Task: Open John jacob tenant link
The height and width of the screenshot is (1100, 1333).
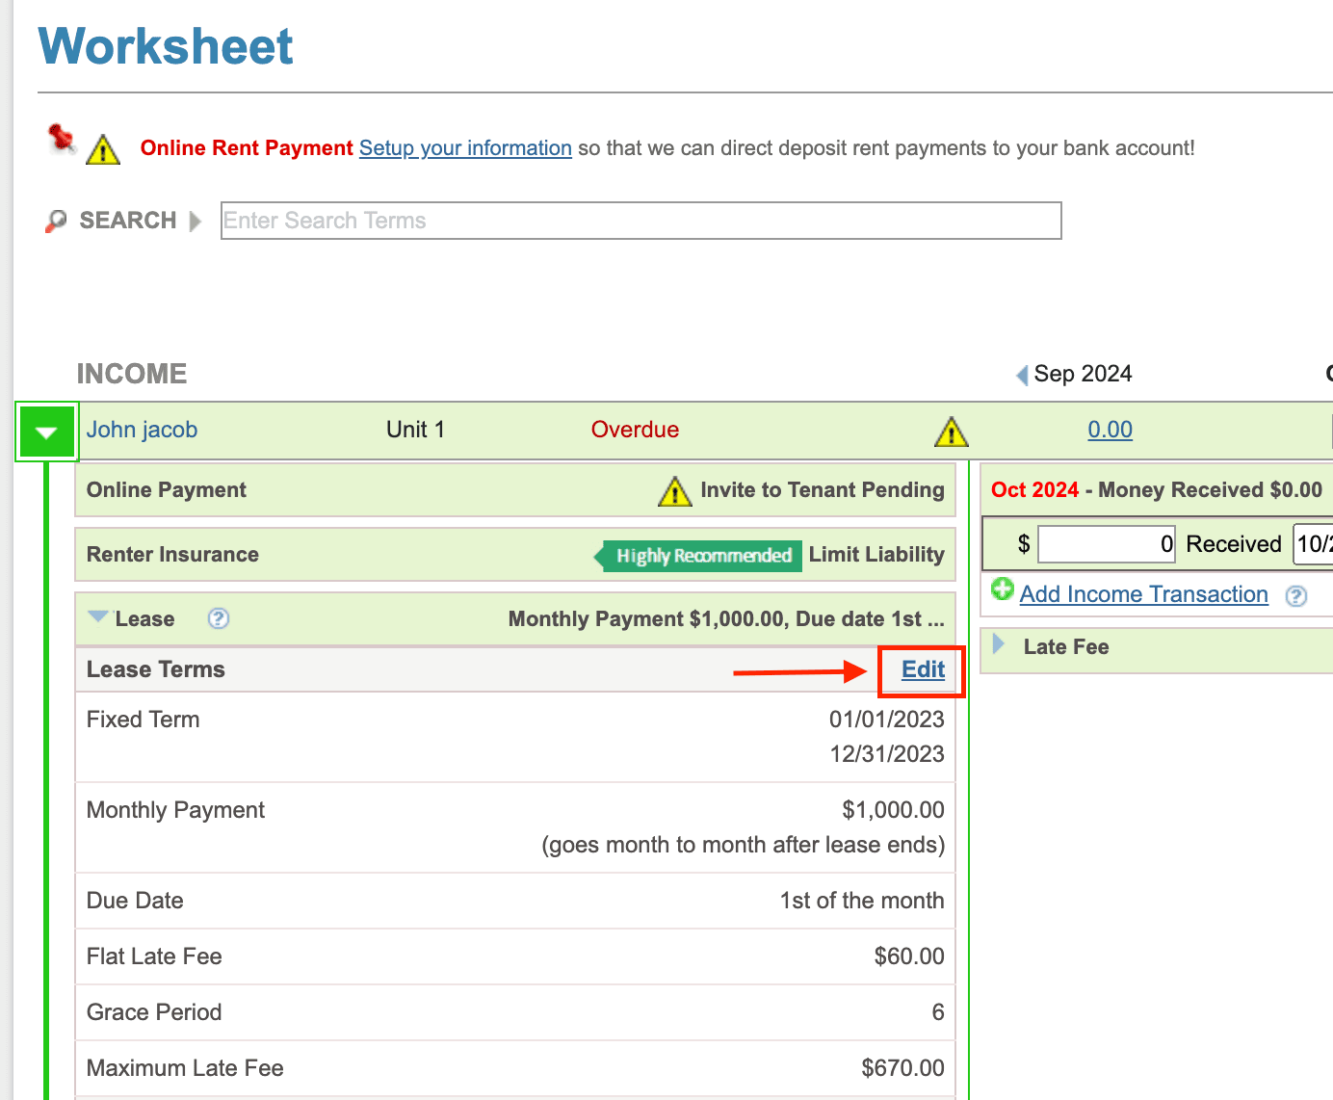Action: (x=142, y=430)
